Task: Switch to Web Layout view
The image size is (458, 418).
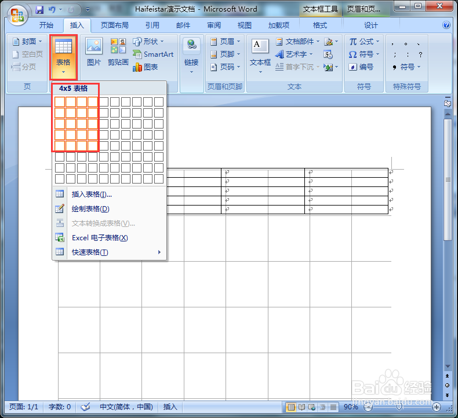Action: tap(312, 407)
